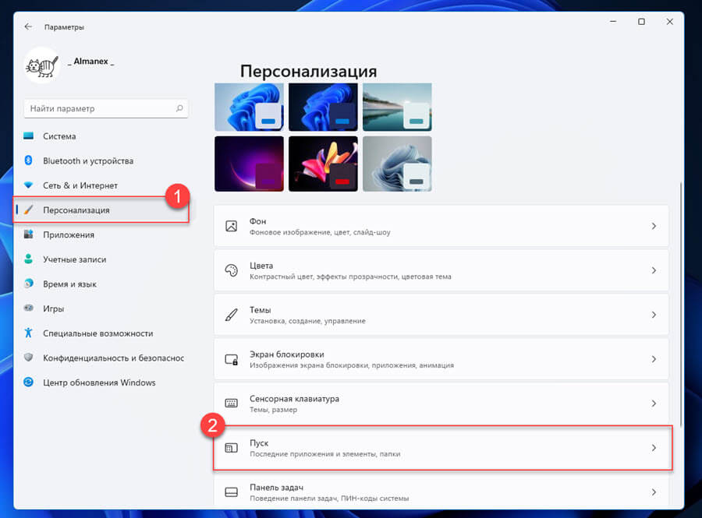
Task: Click the Экран блокировки lock screen icon
Action: click(x=231, y=359)
